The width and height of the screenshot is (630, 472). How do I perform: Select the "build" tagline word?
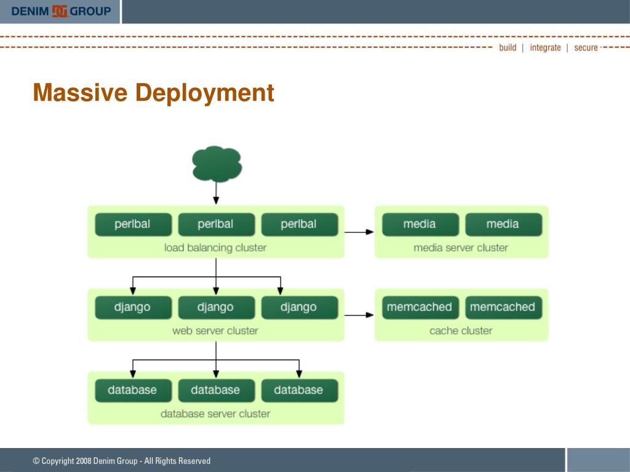508,47
